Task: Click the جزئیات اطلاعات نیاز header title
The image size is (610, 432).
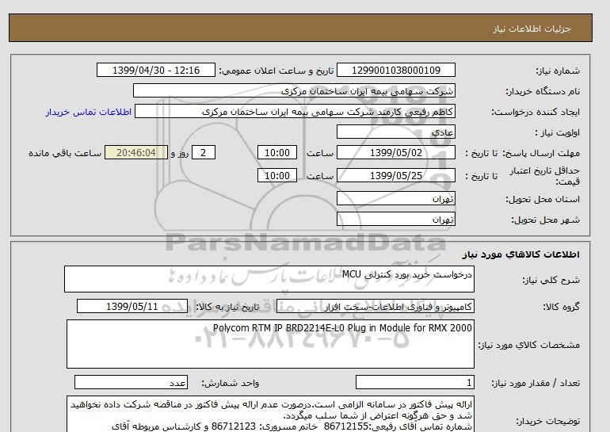Action: pyautogui.click(x=532, y=29)
